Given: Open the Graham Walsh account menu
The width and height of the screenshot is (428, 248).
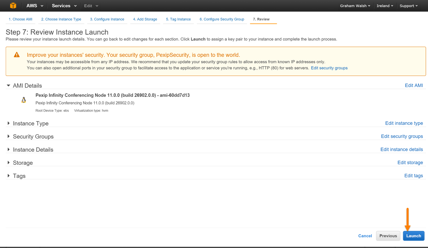Looking at the screenshot, I should [355, 6].
